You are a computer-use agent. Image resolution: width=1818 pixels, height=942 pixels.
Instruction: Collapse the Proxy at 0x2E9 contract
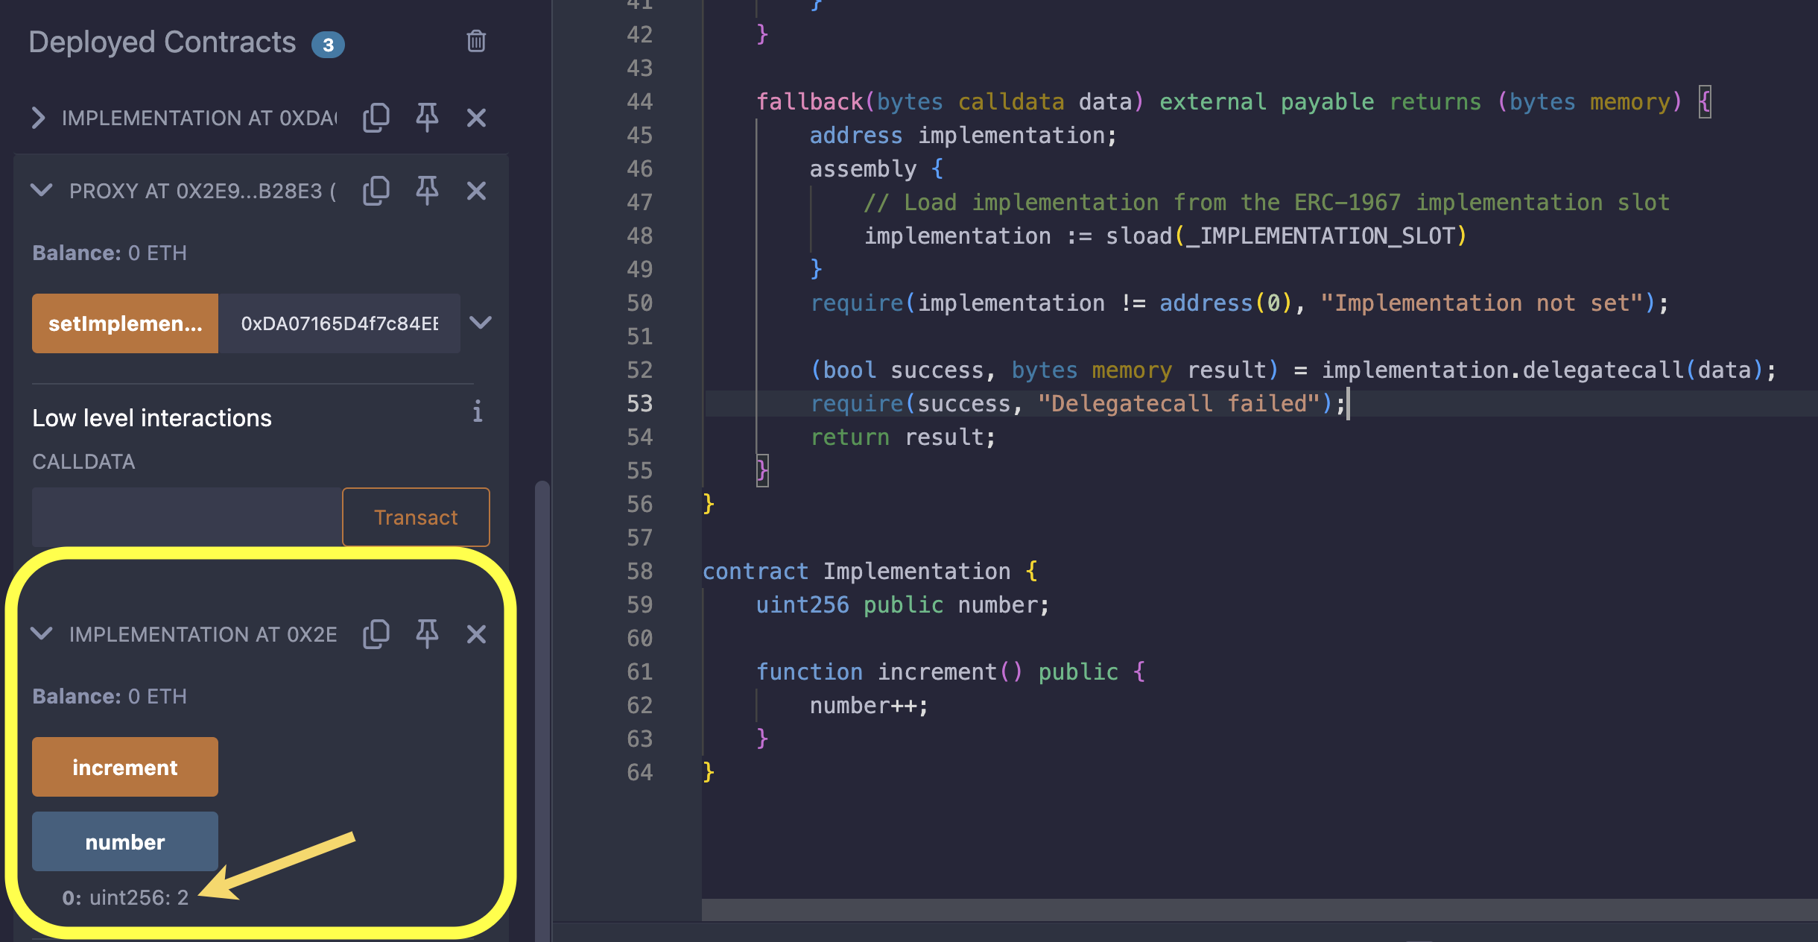coord(42,191)
